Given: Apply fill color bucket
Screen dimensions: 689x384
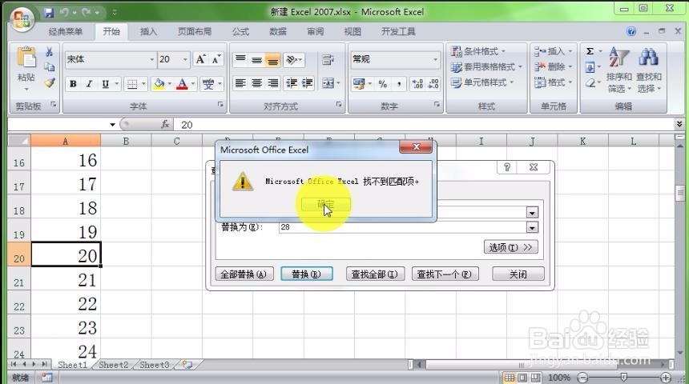Looking at the screenshot, I should [x=159, y=83].
